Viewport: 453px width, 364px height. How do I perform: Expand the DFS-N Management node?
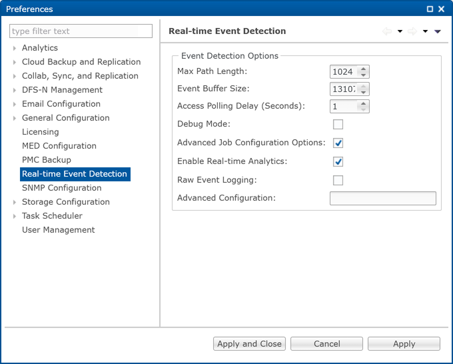click(x=15, y=90)
